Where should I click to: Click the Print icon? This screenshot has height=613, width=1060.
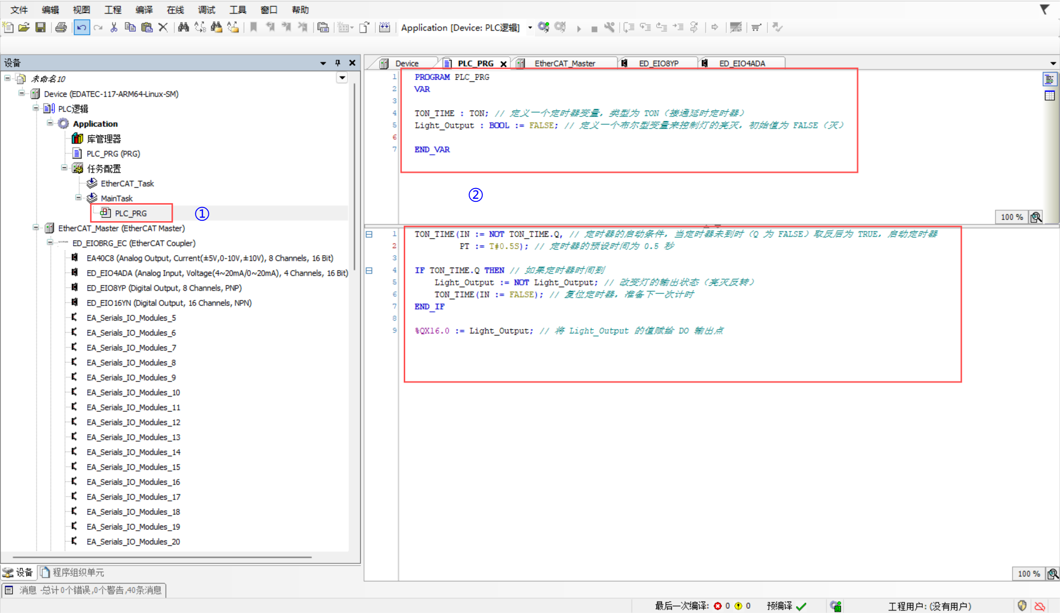pos(61,27)
